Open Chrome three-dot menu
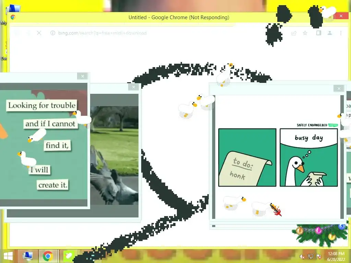Viewport: 351px width, 263px height. pos(341,33)
